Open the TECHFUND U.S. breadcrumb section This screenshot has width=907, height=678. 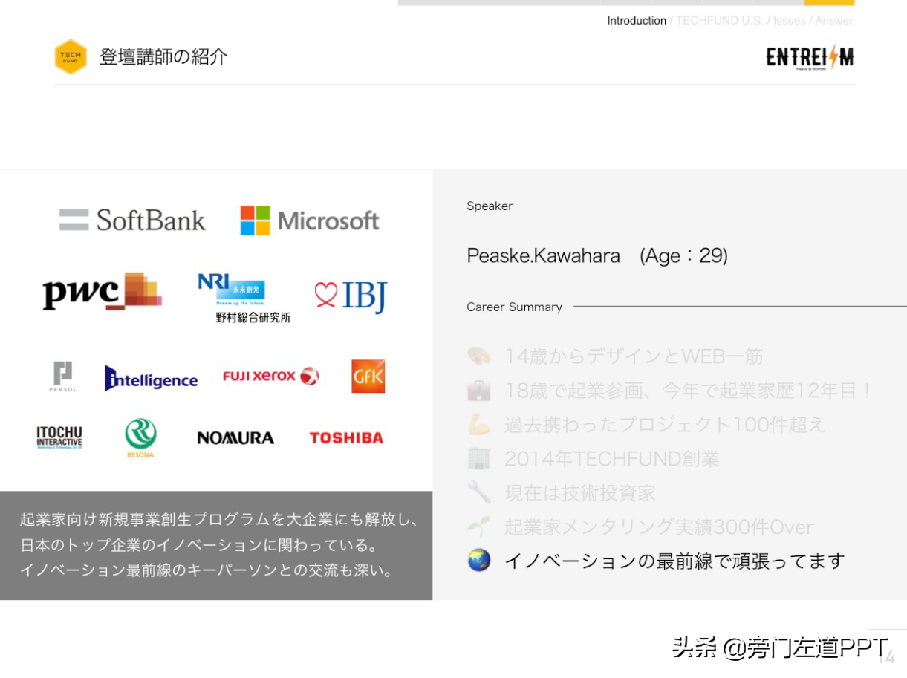point(719,21)
